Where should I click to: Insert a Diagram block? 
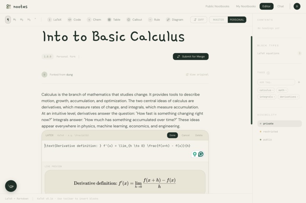(x=175, y=20)
